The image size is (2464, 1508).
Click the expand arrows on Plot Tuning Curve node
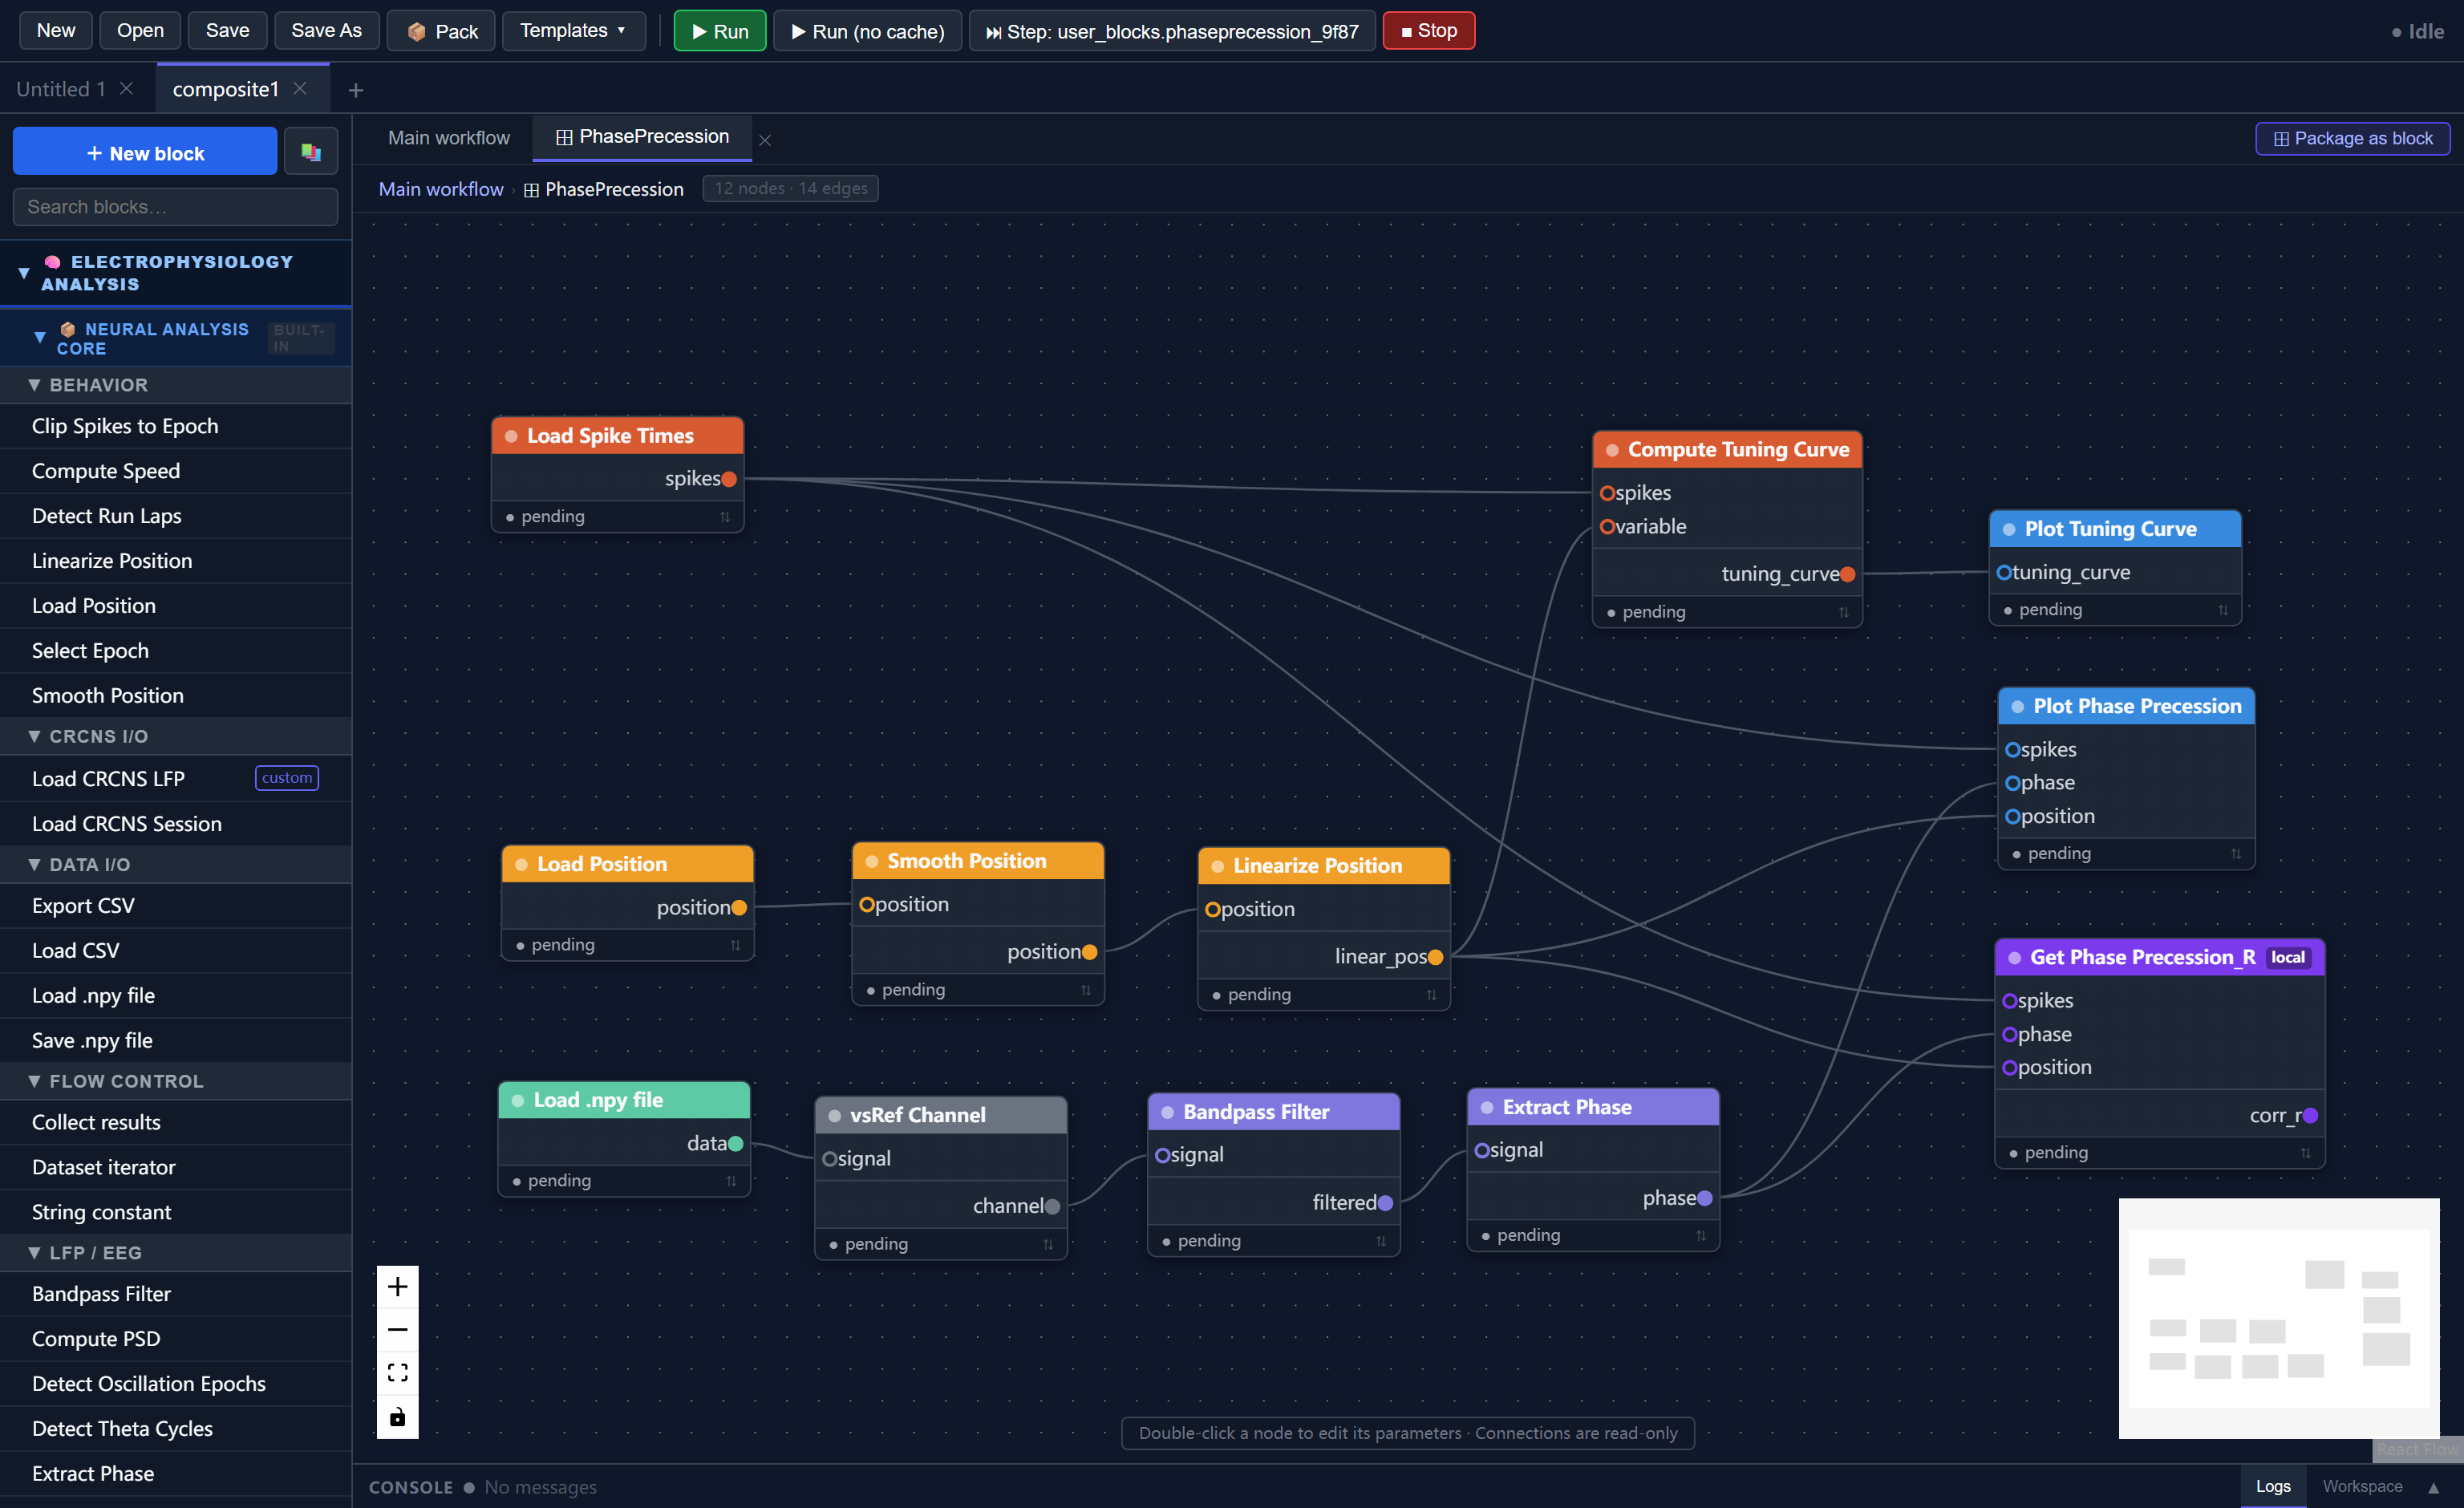click(x=2223, y=610)
